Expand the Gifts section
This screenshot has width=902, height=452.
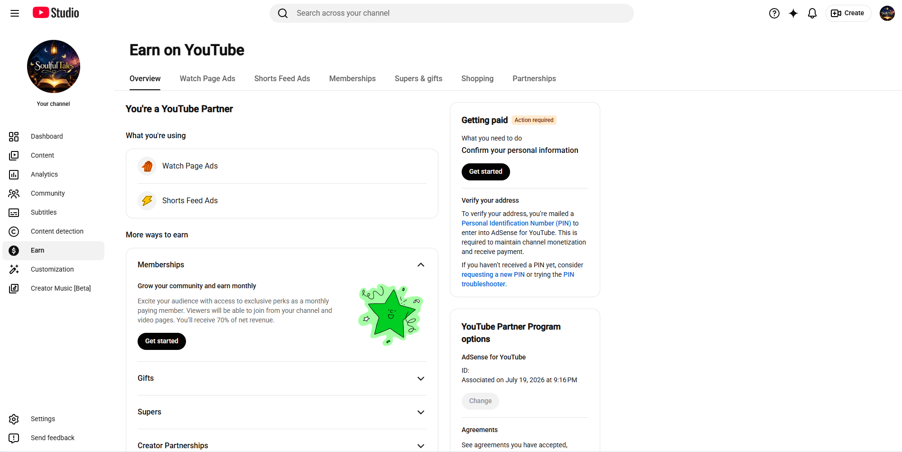pos(282,378)
